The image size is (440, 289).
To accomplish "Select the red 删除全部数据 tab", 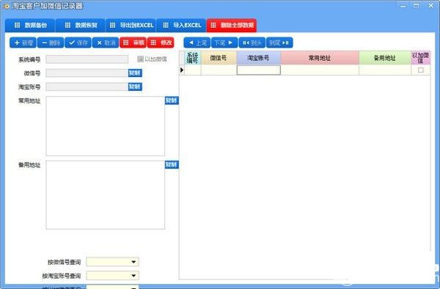I will (232, 26).
